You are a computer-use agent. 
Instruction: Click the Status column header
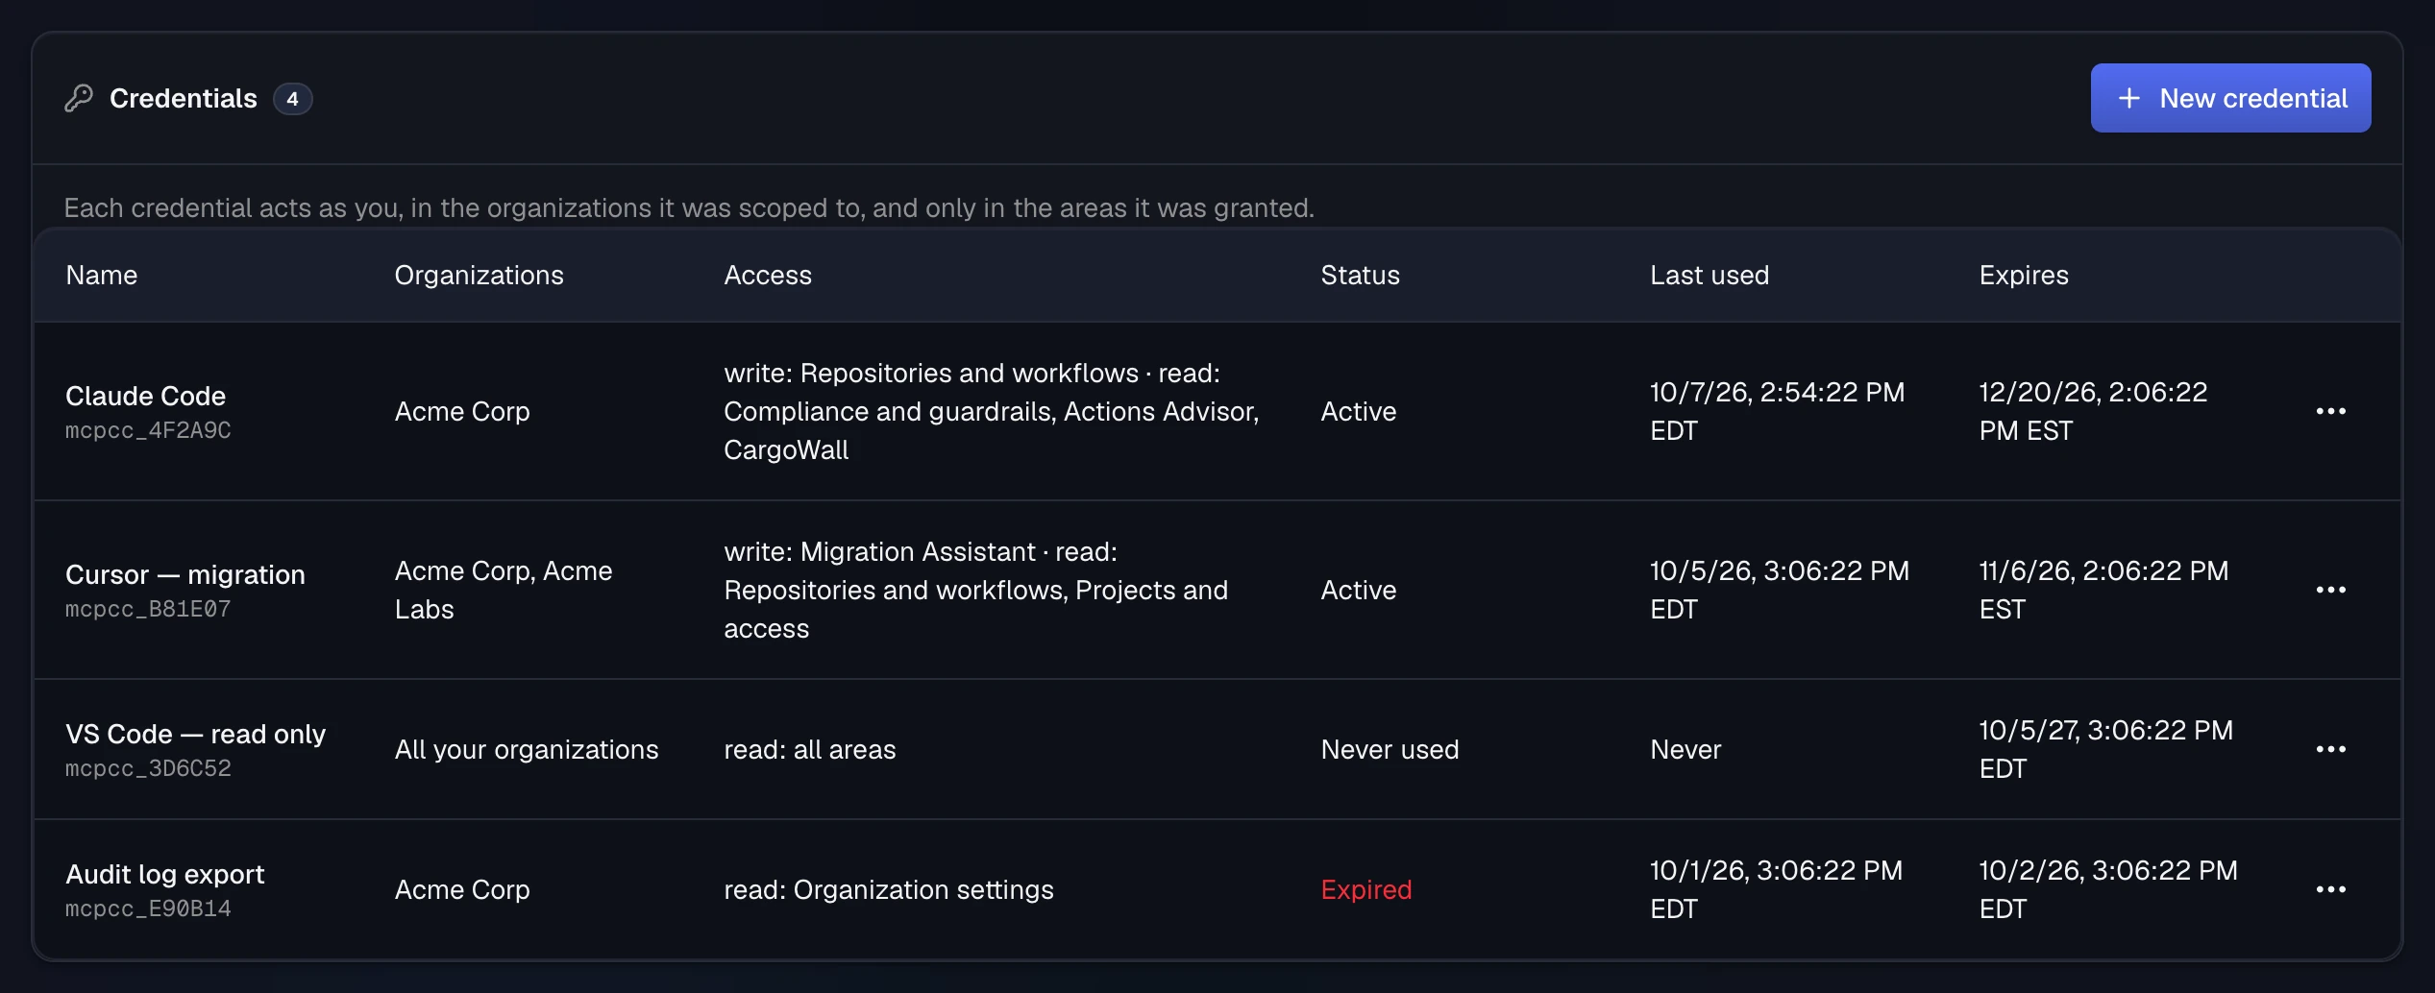1360,275
